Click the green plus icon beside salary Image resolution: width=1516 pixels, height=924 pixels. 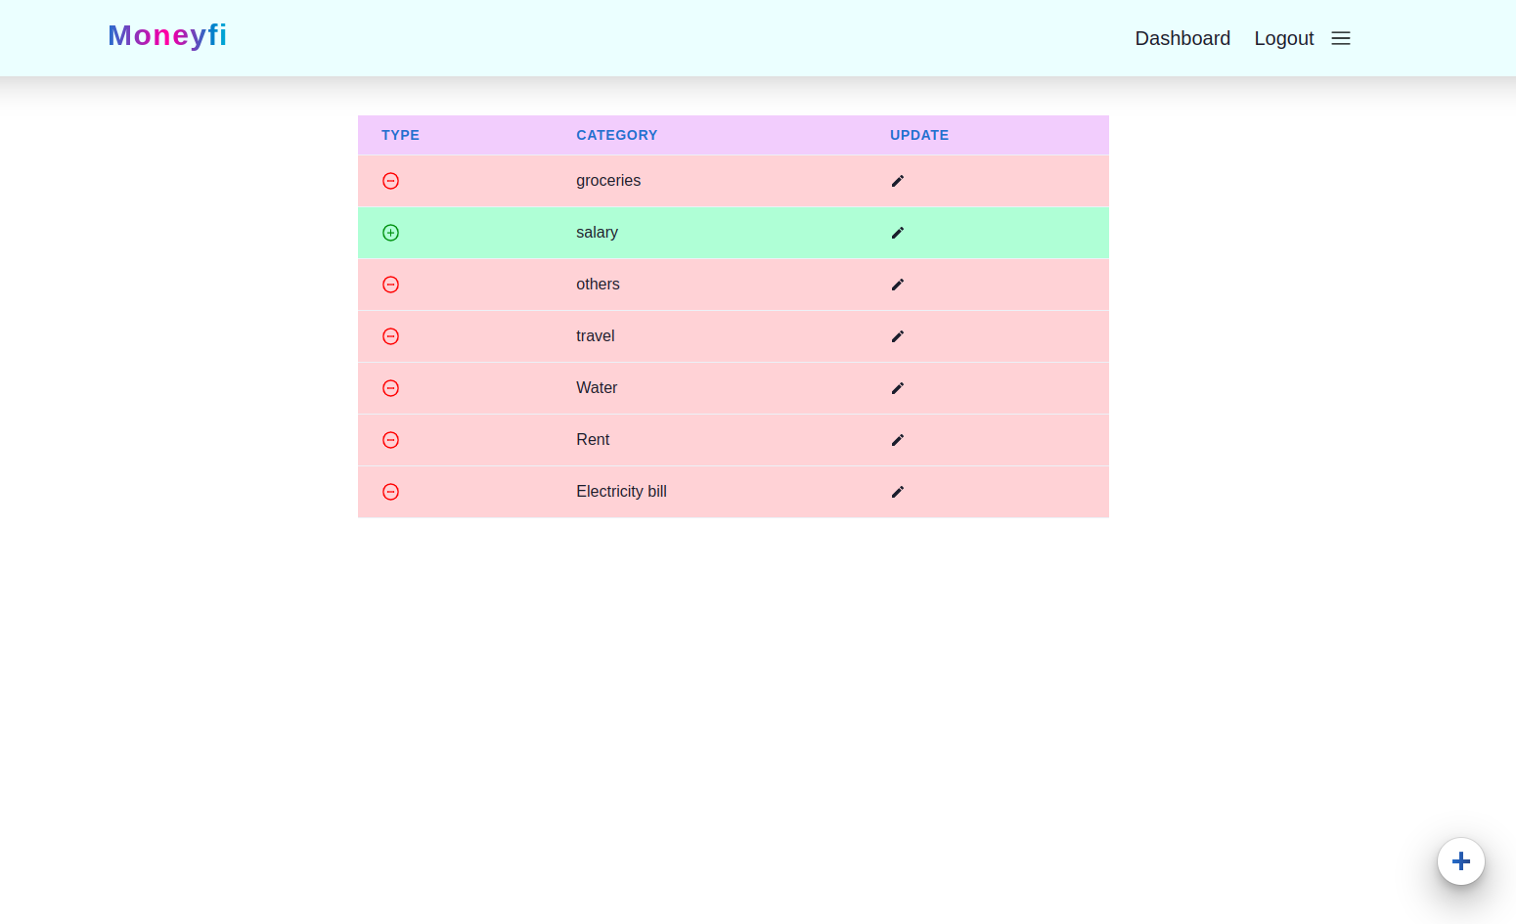coord(390,233)
